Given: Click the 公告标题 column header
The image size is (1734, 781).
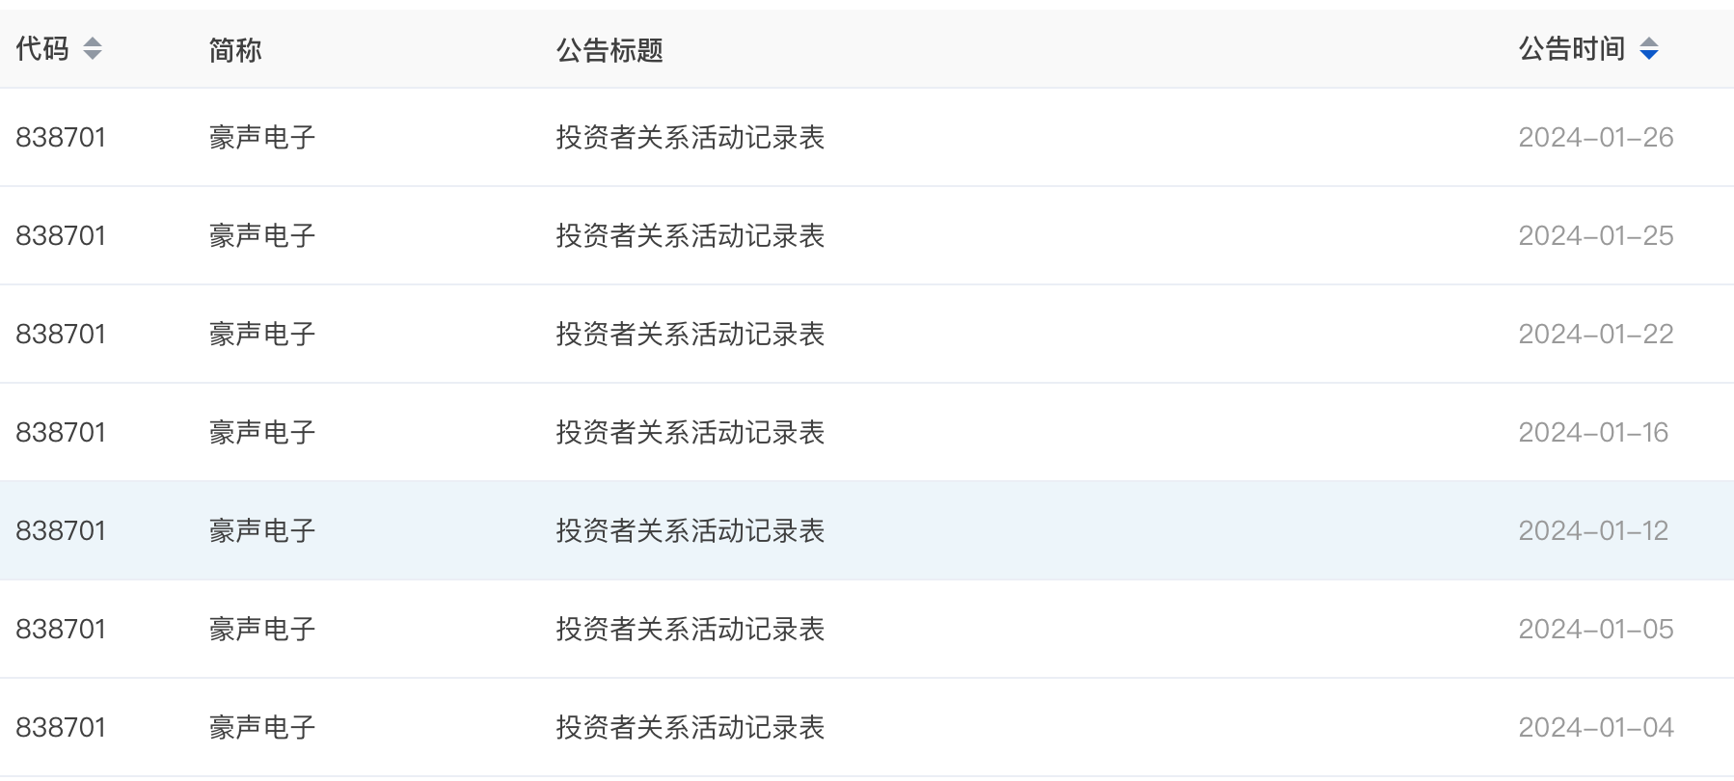Looking at the screenshot, I should pos(610,50).
